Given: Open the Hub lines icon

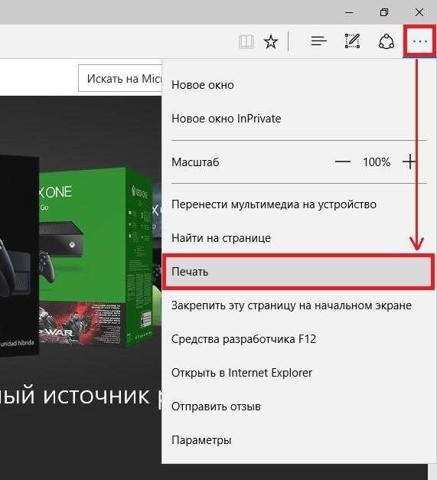Looking at the screenshot, I should (x=318, y=41).
